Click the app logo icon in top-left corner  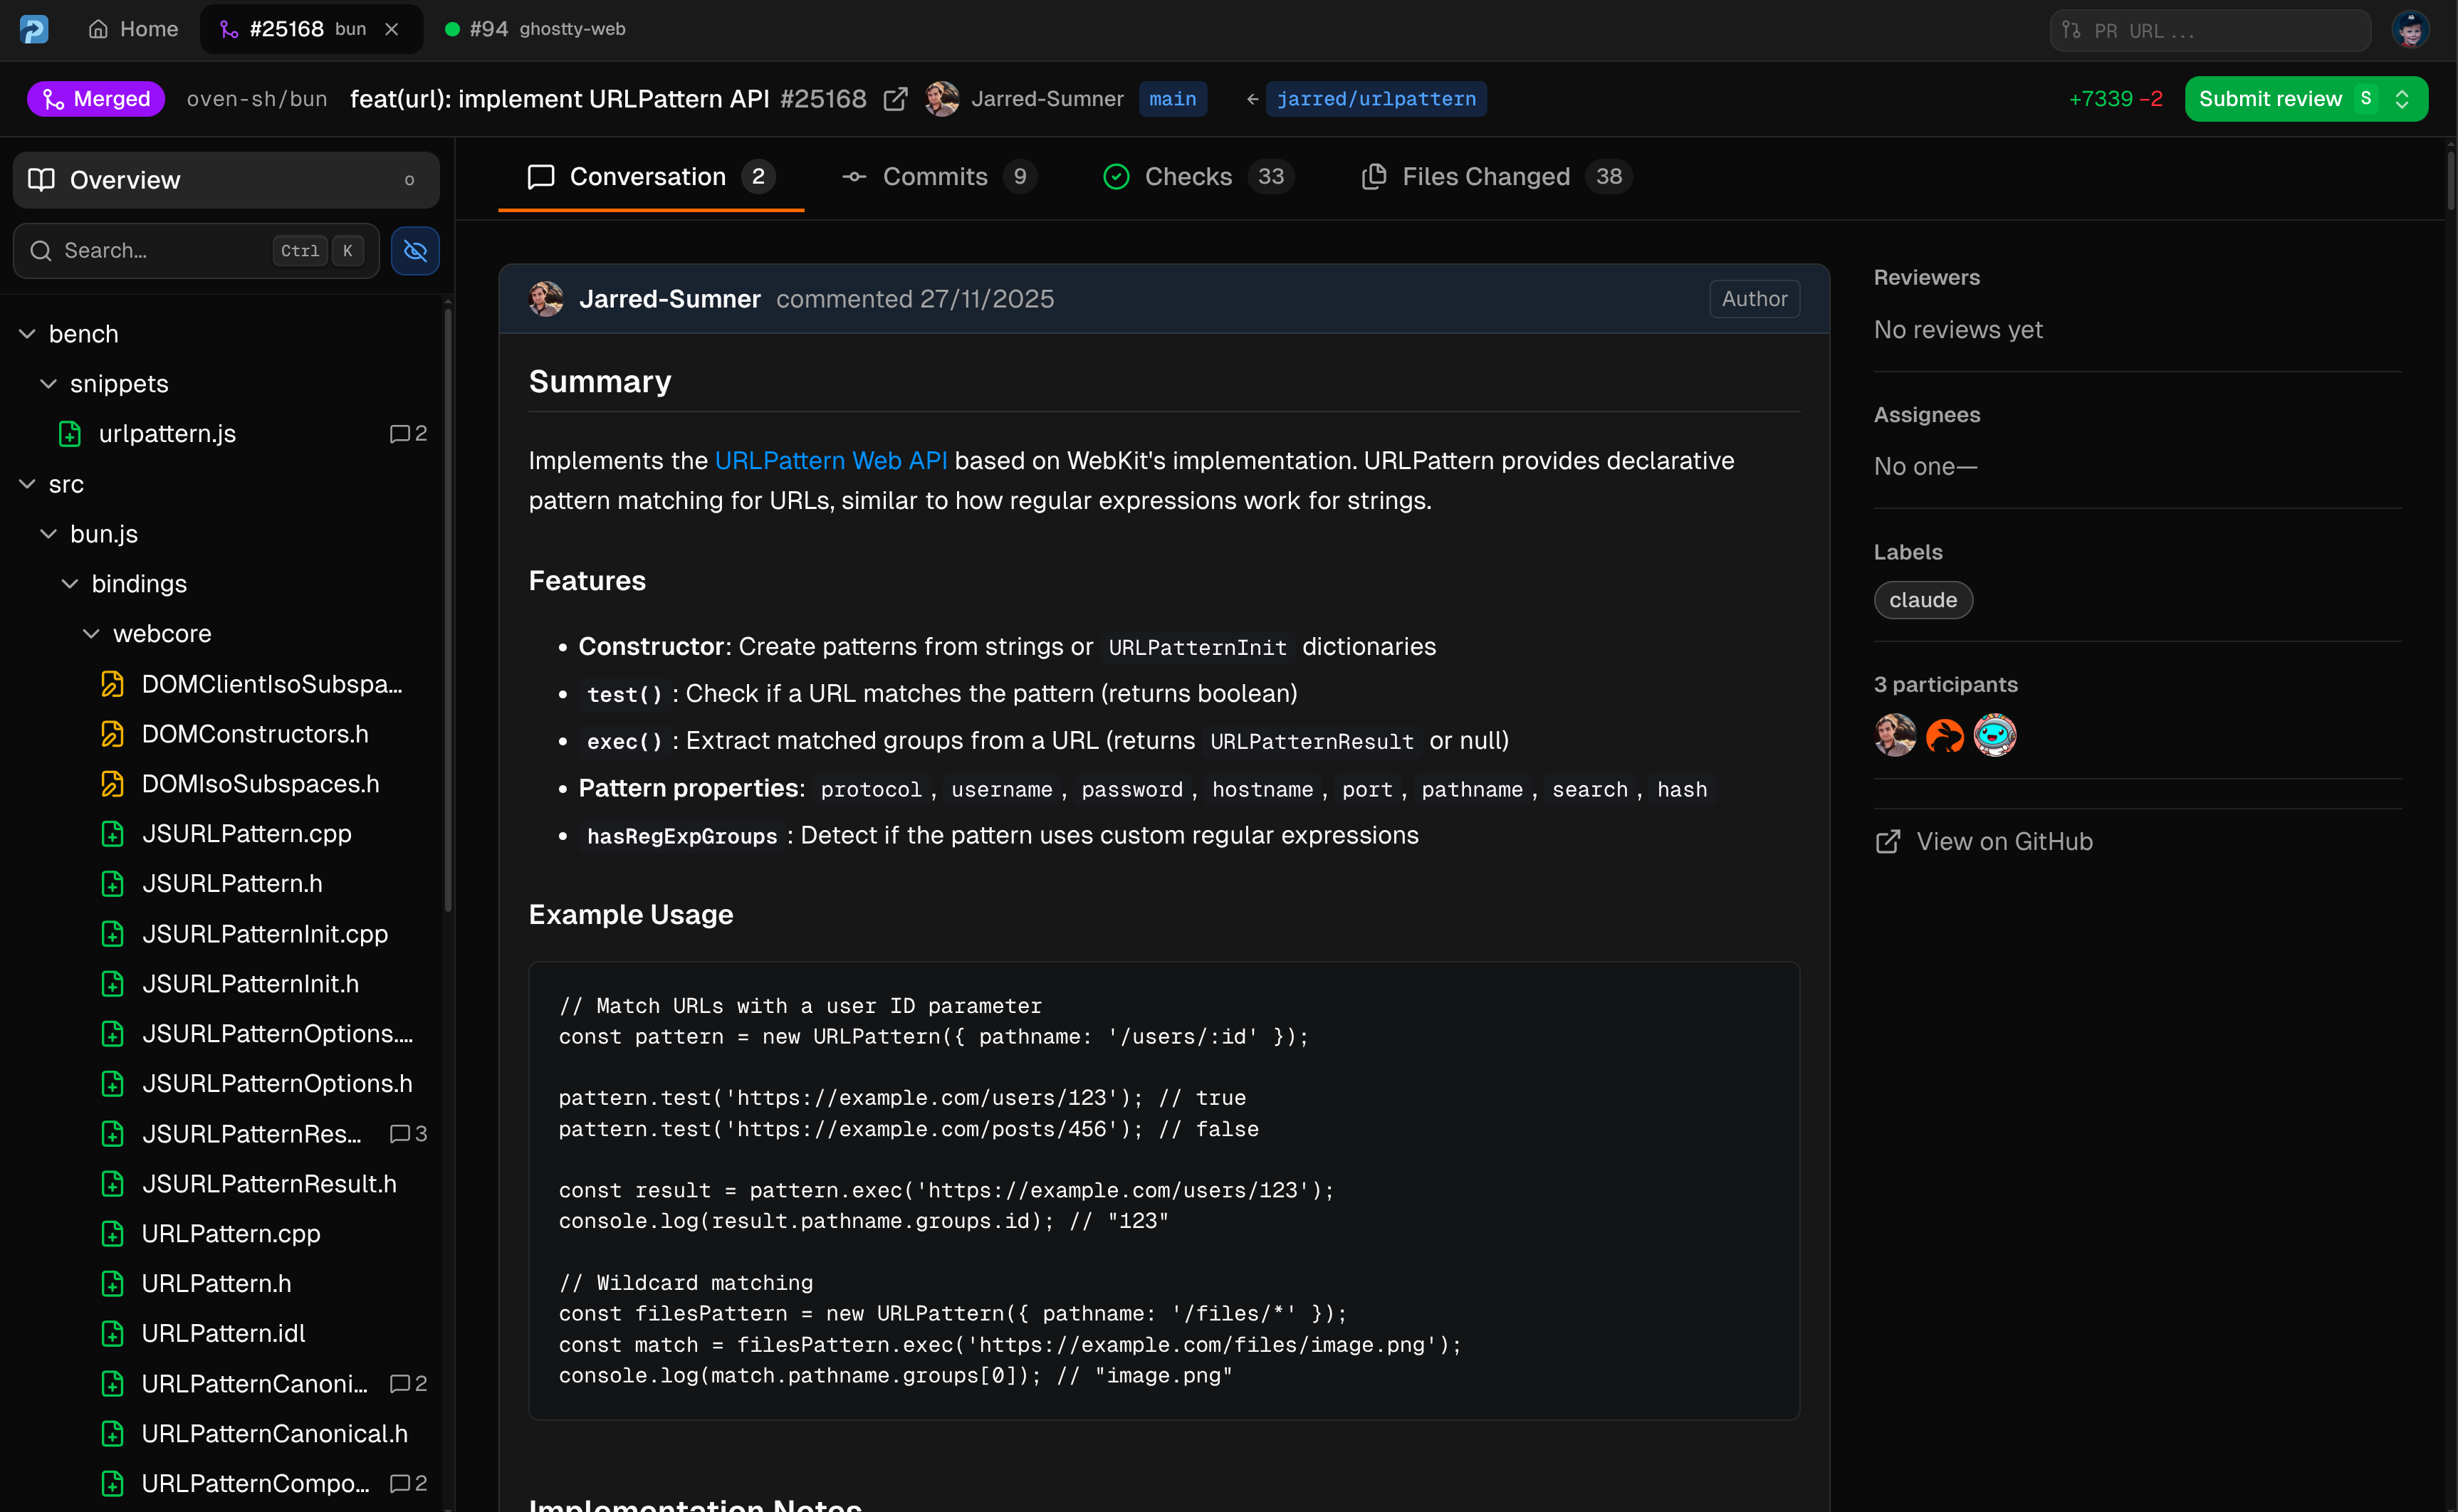pyautogui.click(x=34, y=29)
